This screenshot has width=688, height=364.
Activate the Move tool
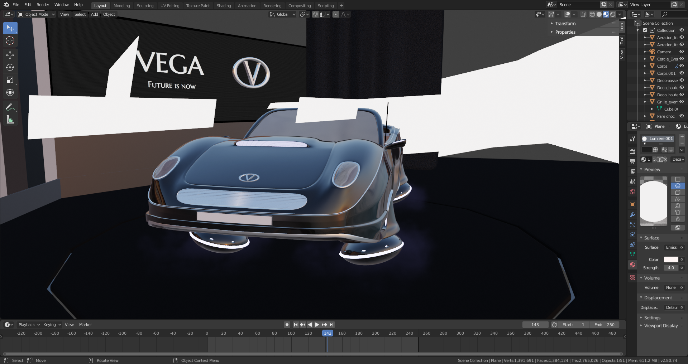point(10,55)
